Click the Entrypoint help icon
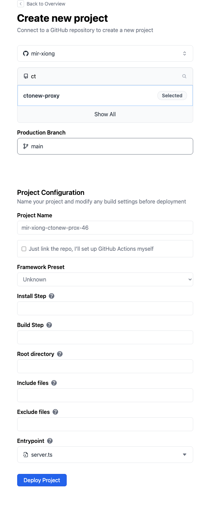 pyautogui.click(x=50, y=441)
